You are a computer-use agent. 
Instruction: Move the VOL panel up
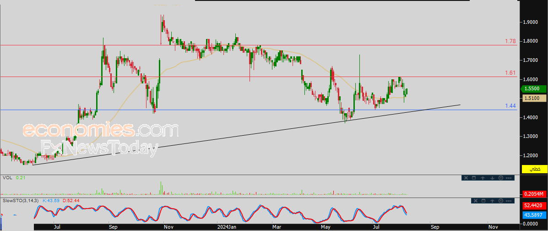click(483, 178)
